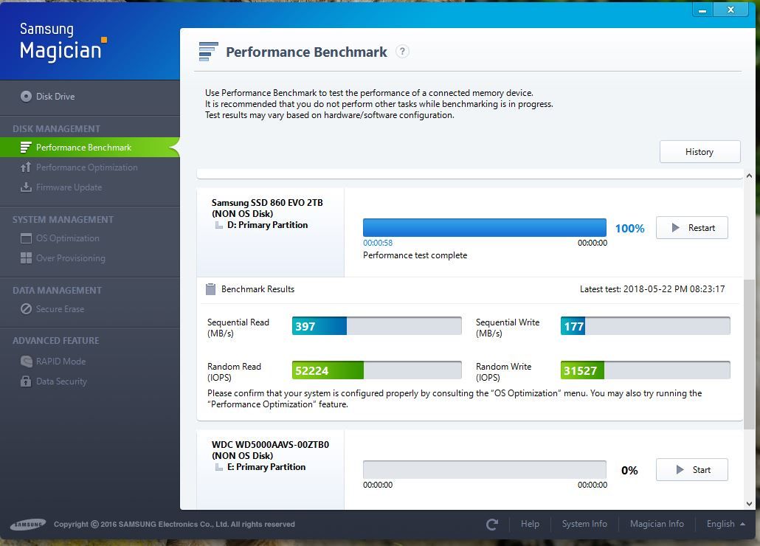Click the Samsung SSD 860 EVO 2TB name
The width and height of the screenshot is (760, 546).
(x=267, y=202)
